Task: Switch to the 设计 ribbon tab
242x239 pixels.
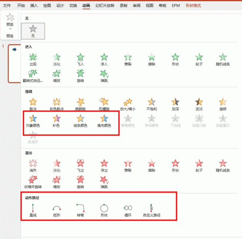Action: 60,6
